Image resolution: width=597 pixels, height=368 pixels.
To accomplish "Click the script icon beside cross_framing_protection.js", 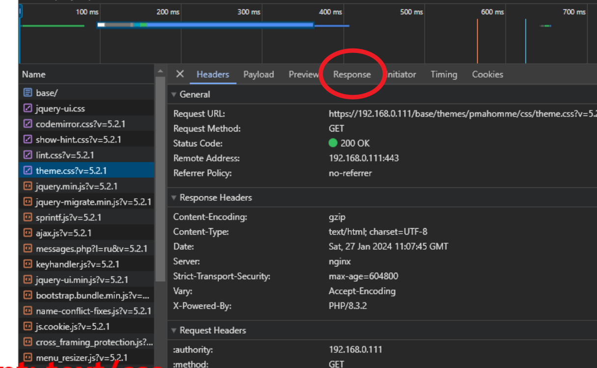I will click(27, 342).
